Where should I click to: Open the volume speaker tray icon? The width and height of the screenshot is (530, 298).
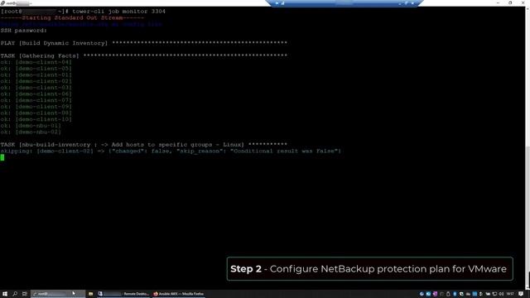tap(501, 294)
